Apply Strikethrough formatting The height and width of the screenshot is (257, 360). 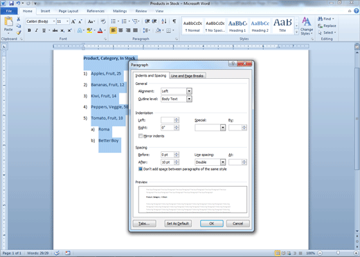(x=55, y=30)
